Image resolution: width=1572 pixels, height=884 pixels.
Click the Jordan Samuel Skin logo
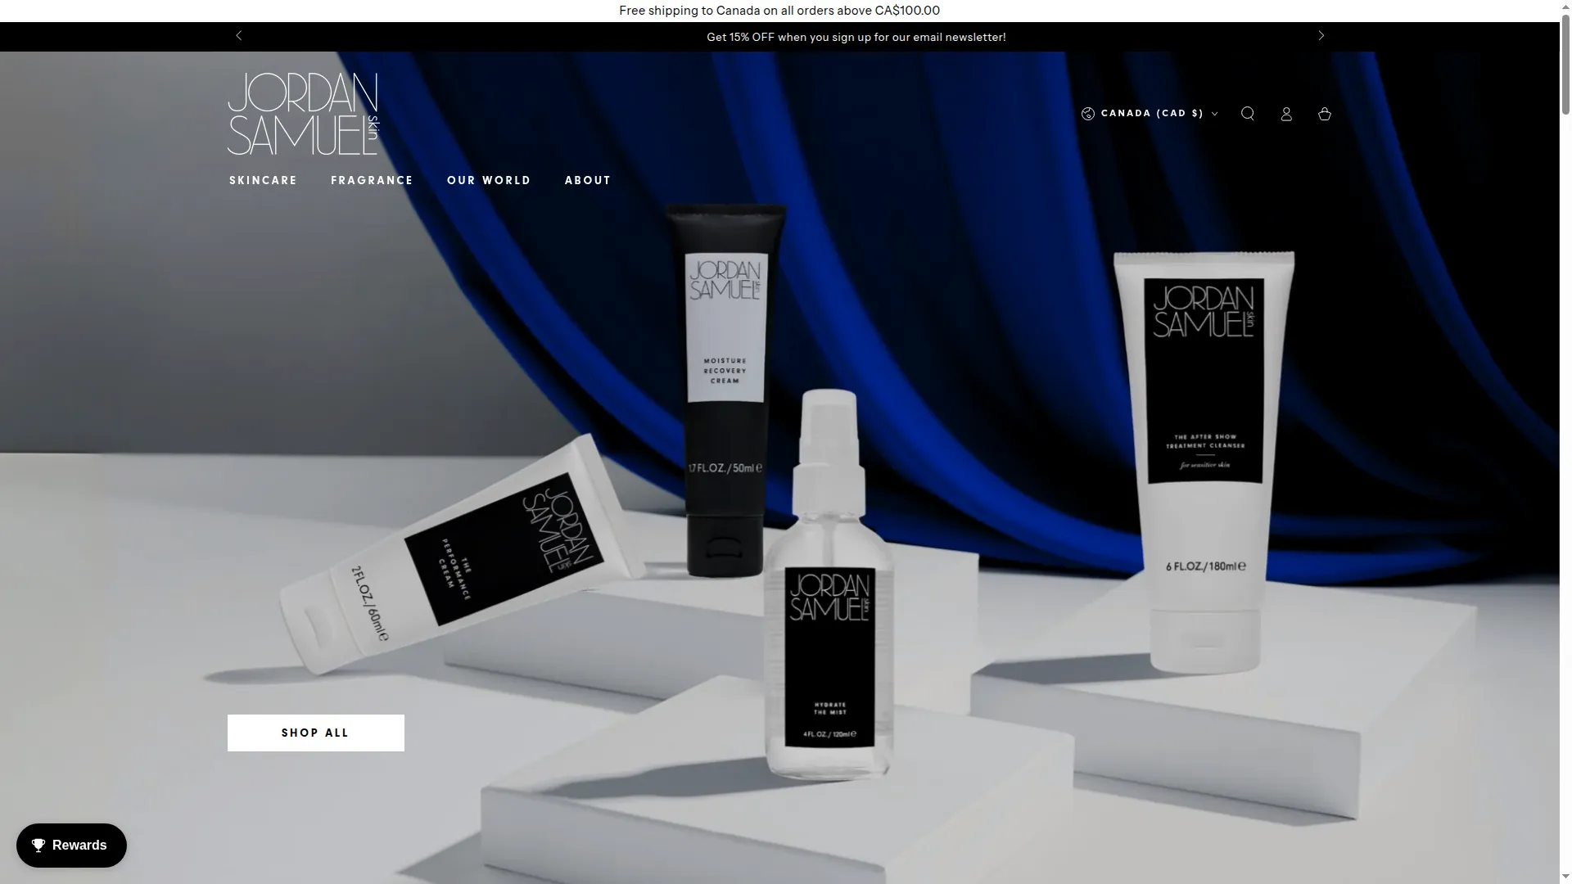tap(304, 114)
